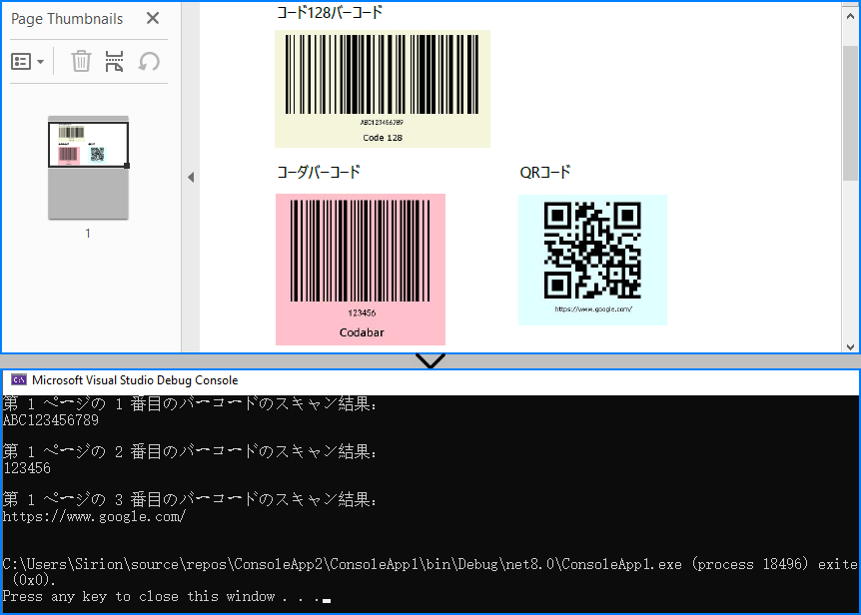Click the Debug Console window icon

point(19,379)
